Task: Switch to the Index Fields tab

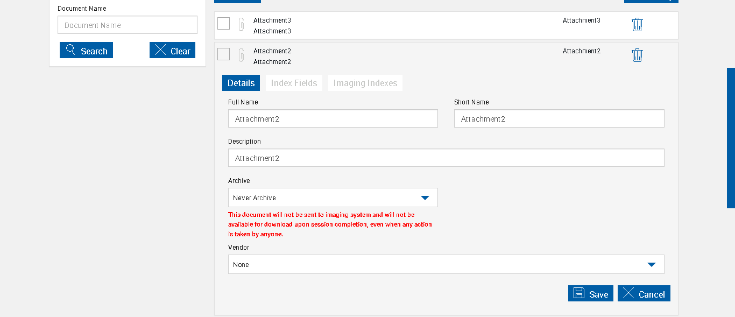Action: [x=294, y=83]
